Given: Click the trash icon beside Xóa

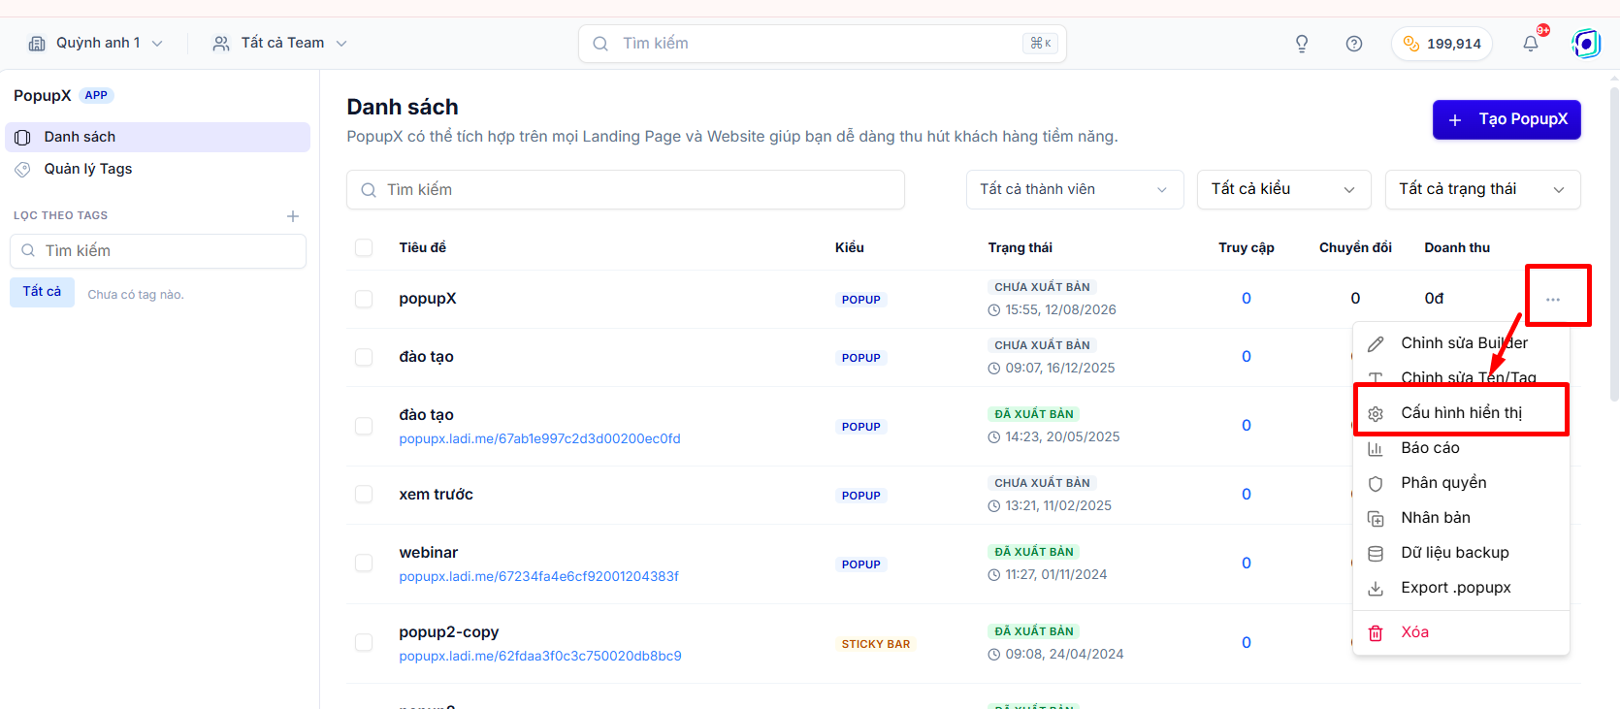Looking at the screenshot, I should click(1376, 632).
